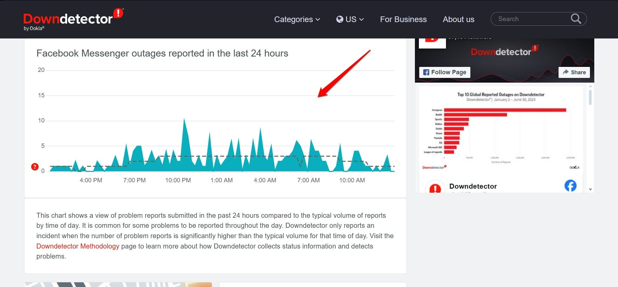
Task: Select the 4:00 PM axis label
Action: pyautogui.click(x=91, y=180)
